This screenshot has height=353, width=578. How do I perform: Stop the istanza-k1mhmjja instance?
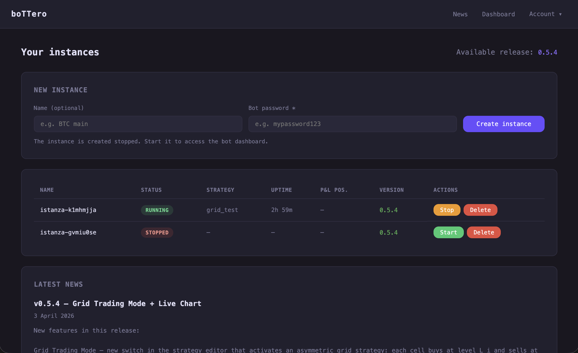coord(446,210)
